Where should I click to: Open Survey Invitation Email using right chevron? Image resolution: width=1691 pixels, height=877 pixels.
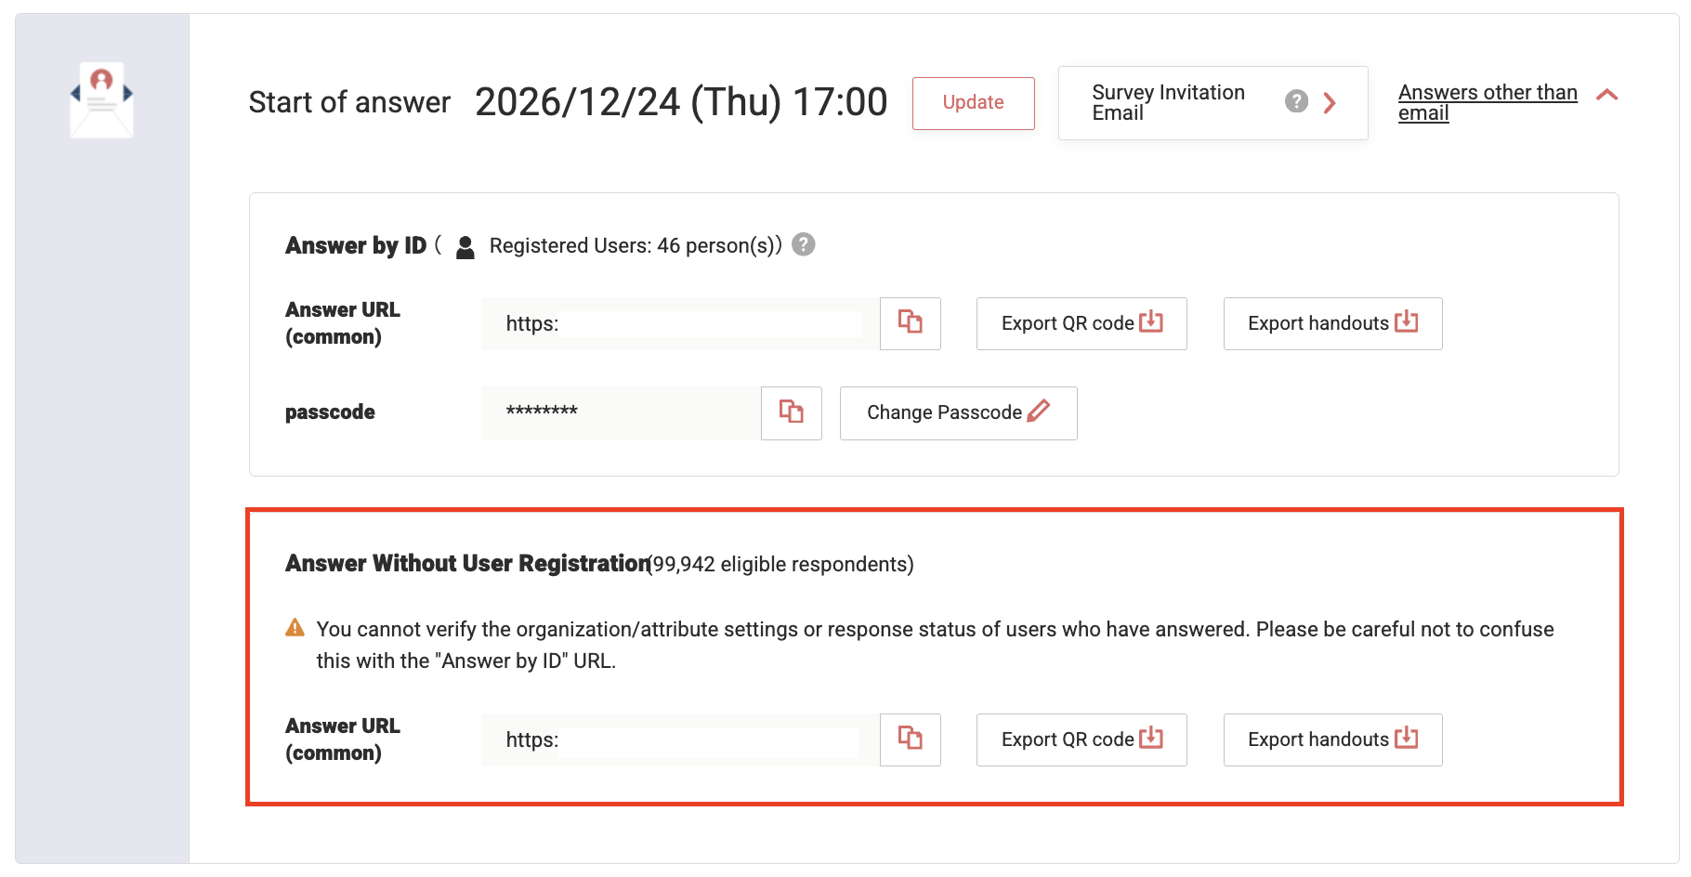(1330, 102)
